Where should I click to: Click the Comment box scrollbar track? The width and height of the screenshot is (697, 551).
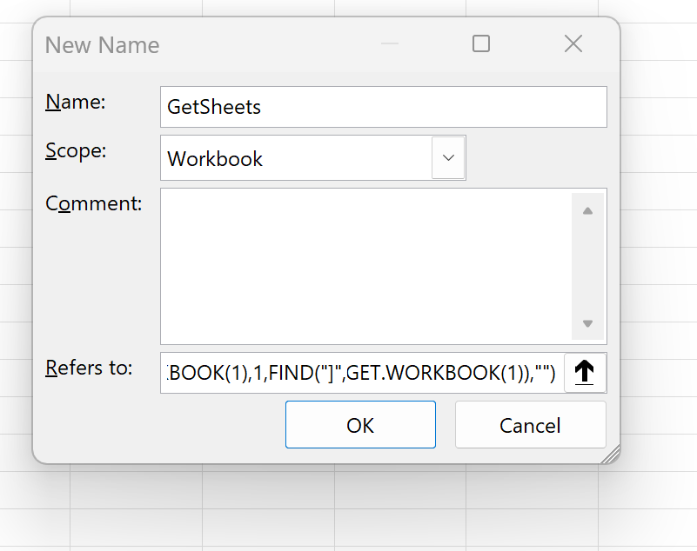coord(587,267)
